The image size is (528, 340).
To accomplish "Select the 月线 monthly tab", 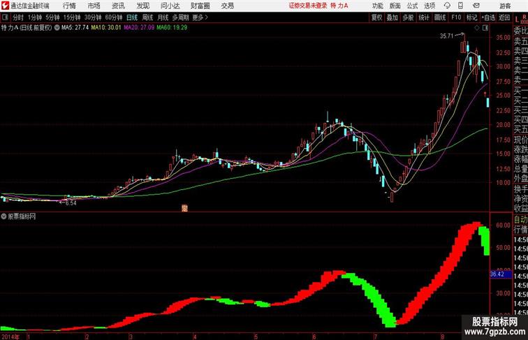I will click(x=163, y=17).
